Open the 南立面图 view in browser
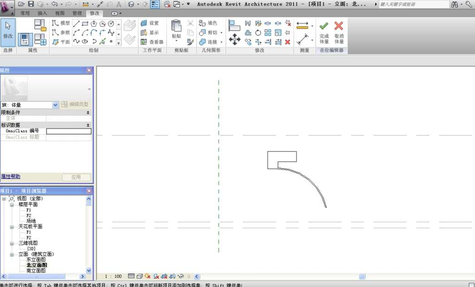This screenshot has width=475, height=287. click(36, 270)
